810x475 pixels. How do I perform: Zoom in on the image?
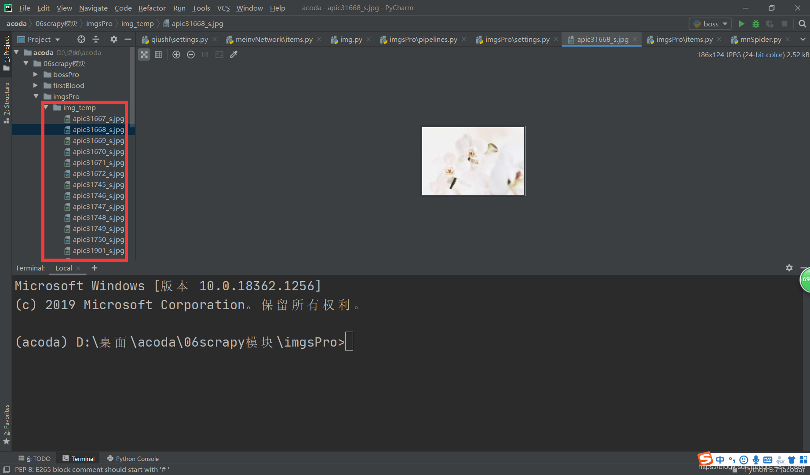click(176, 55)
